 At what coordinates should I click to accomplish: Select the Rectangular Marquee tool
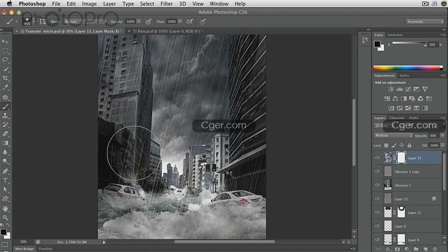[5, 51]
